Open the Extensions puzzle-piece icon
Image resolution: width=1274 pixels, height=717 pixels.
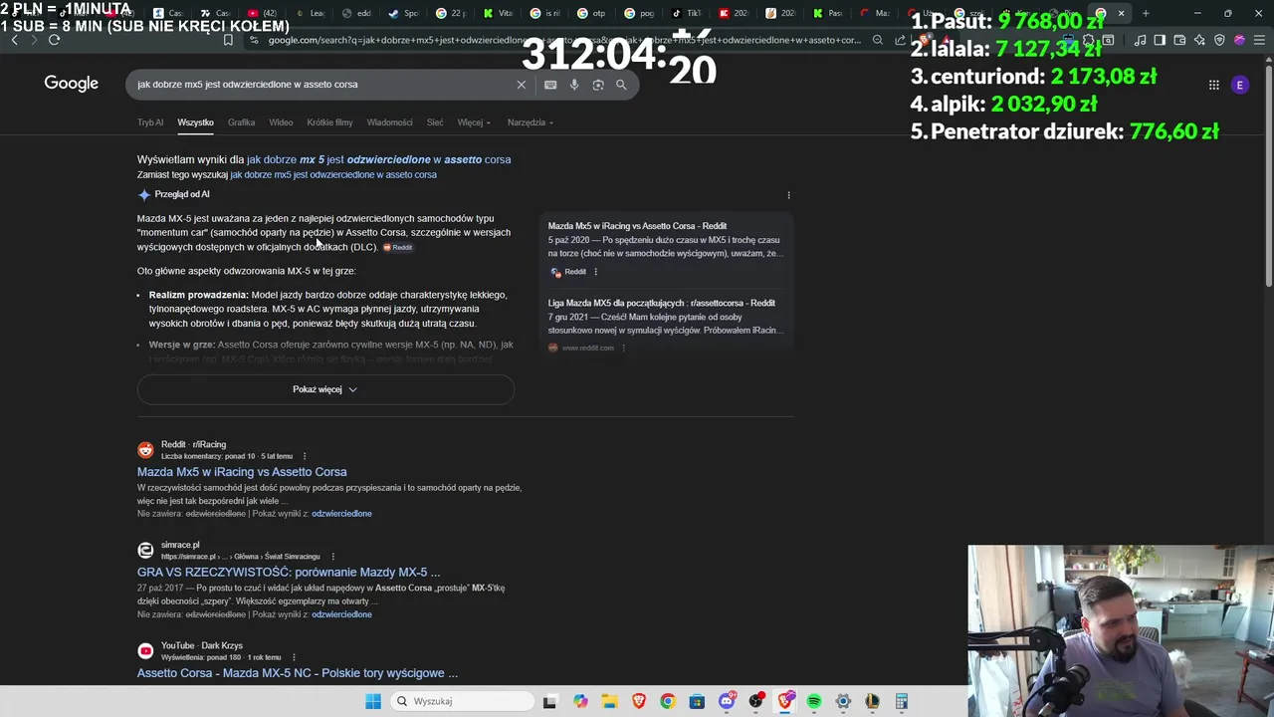point(1088,40)
